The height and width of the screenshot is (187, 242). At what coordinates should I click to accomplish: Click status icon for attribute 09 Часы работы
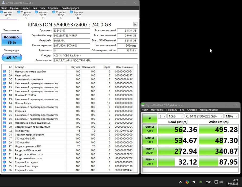pyautogui.click(x=4, y=75)
